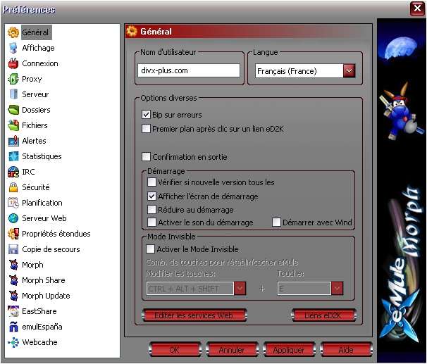Click the Général gear icon in sidebar
427x364 pixels.
pos(13,32)
